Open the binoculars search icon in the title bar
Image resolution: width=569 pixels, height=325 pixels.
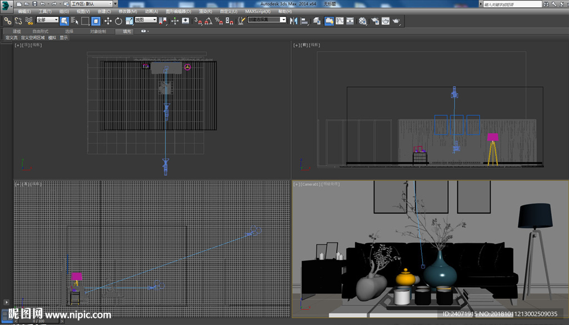tap(546, 4)
